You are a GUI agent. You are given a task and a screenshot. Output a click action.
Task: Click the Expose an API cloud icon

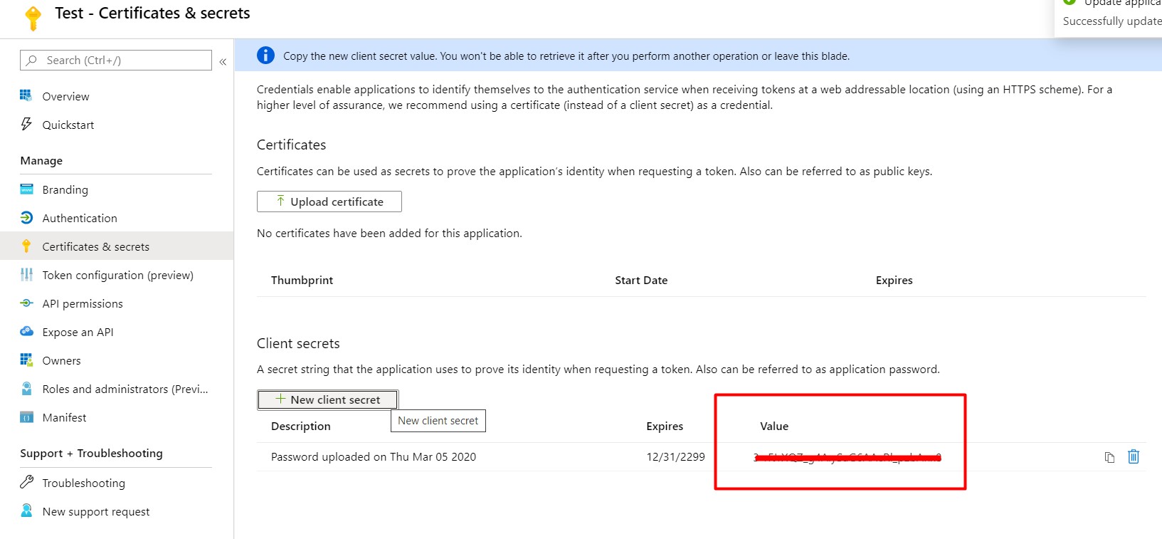point(26,332)
